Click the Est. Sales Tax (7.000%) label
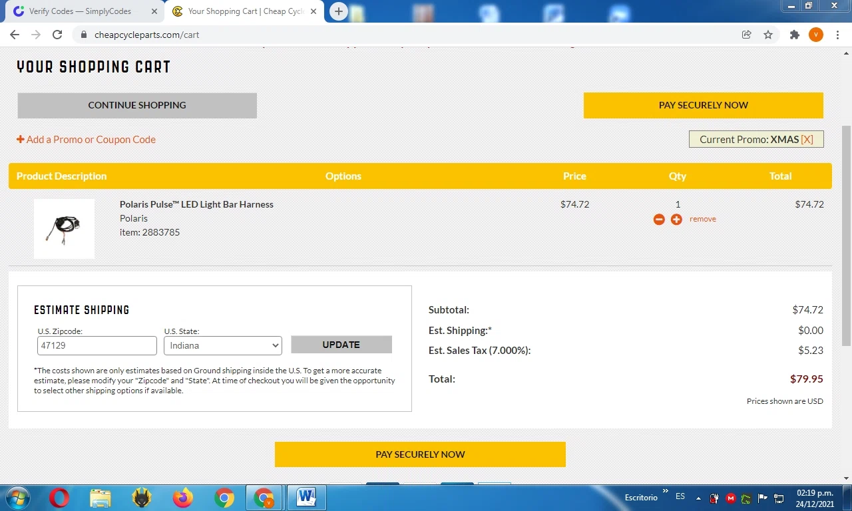The height and width of the screenshot is (511, 852). pos(480,351)
